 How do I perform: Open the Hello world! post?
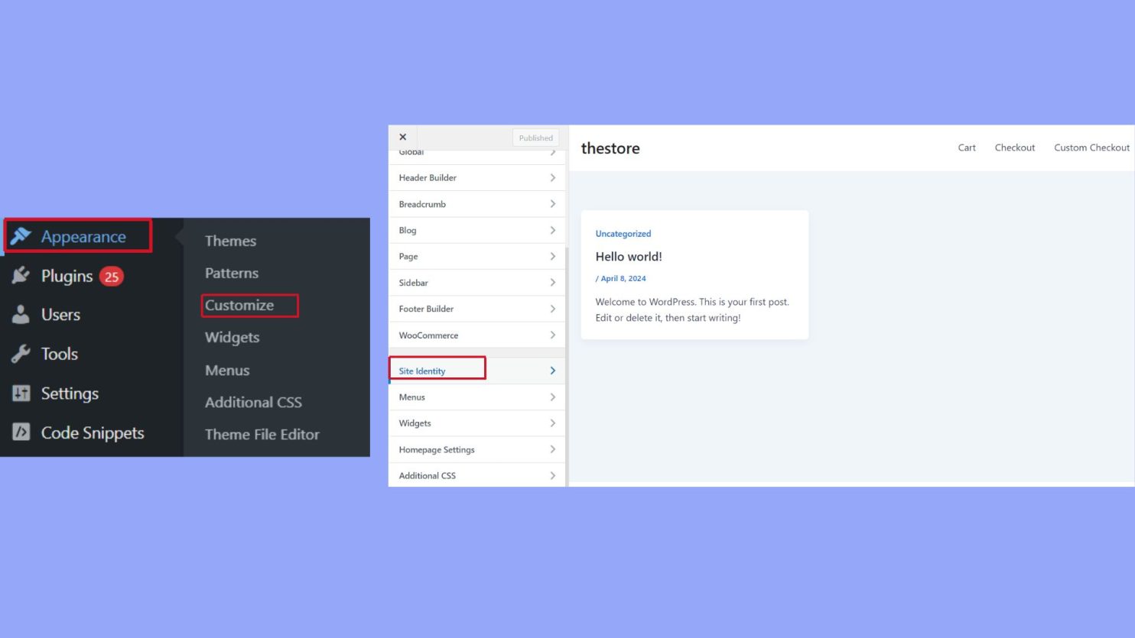[629, 256]
